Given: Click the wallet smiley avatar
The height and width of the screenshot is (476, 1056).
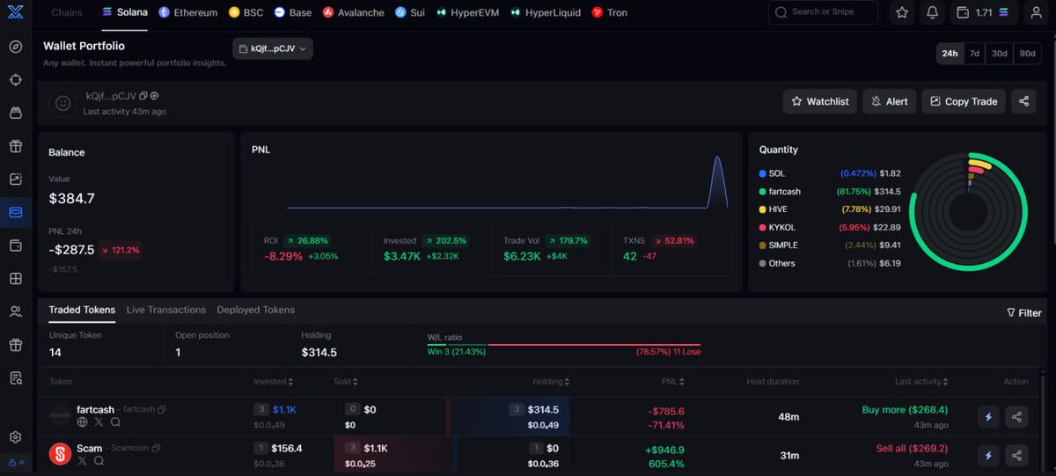Looking at the screenshot, I should tap(62, 102).
